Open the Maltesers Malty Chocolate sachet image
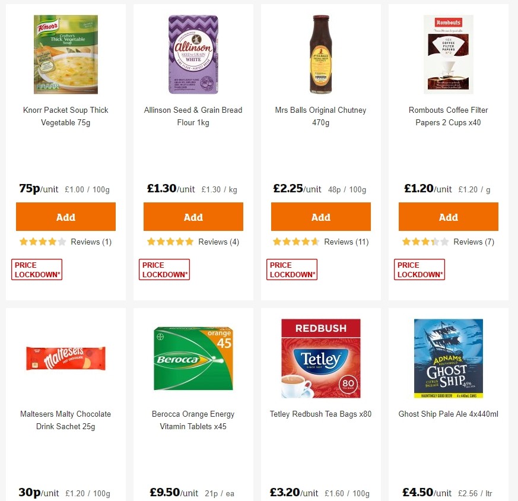 click(65, 358)
